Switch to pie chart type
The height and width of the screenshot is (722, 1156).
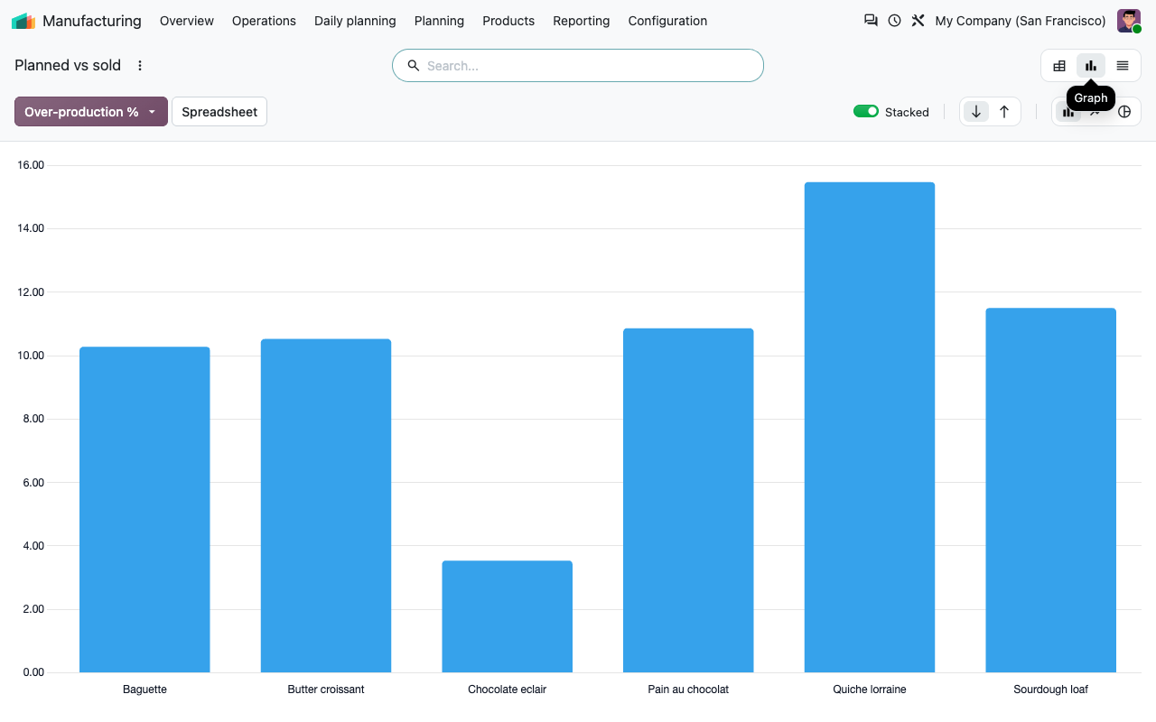coord(1124,112)
